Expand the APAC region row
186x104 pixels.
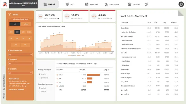coord(57,75)
